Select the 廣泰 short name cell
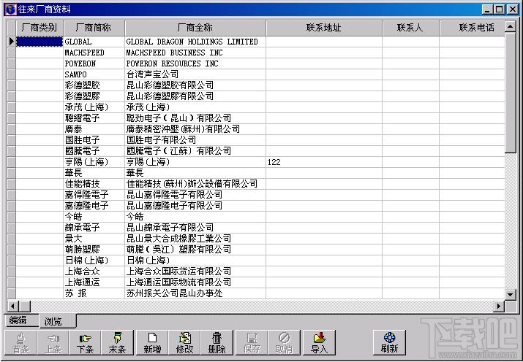 coord(94,129)
